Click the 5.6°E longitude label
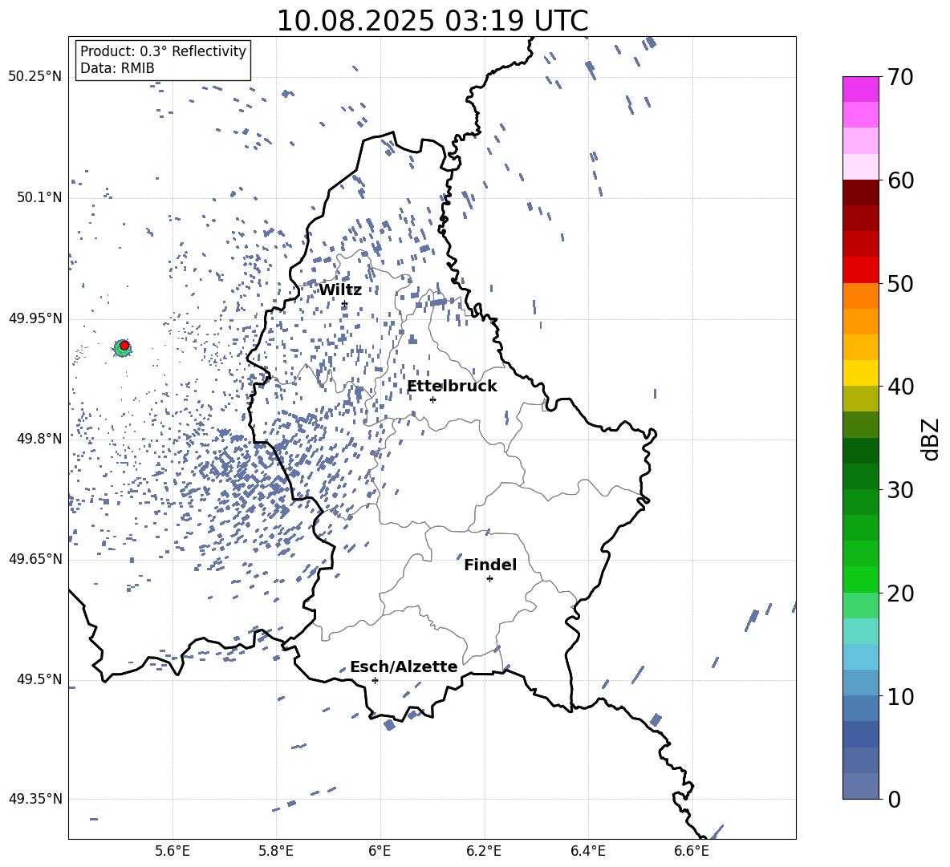The height and width of the screenshot is (867, 950). 173,852
